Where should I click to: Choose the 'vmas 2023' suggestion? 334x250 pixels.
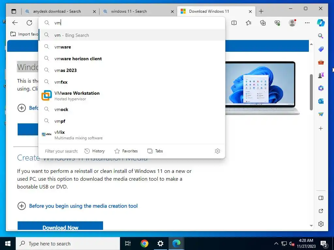[x=132, y=70]
